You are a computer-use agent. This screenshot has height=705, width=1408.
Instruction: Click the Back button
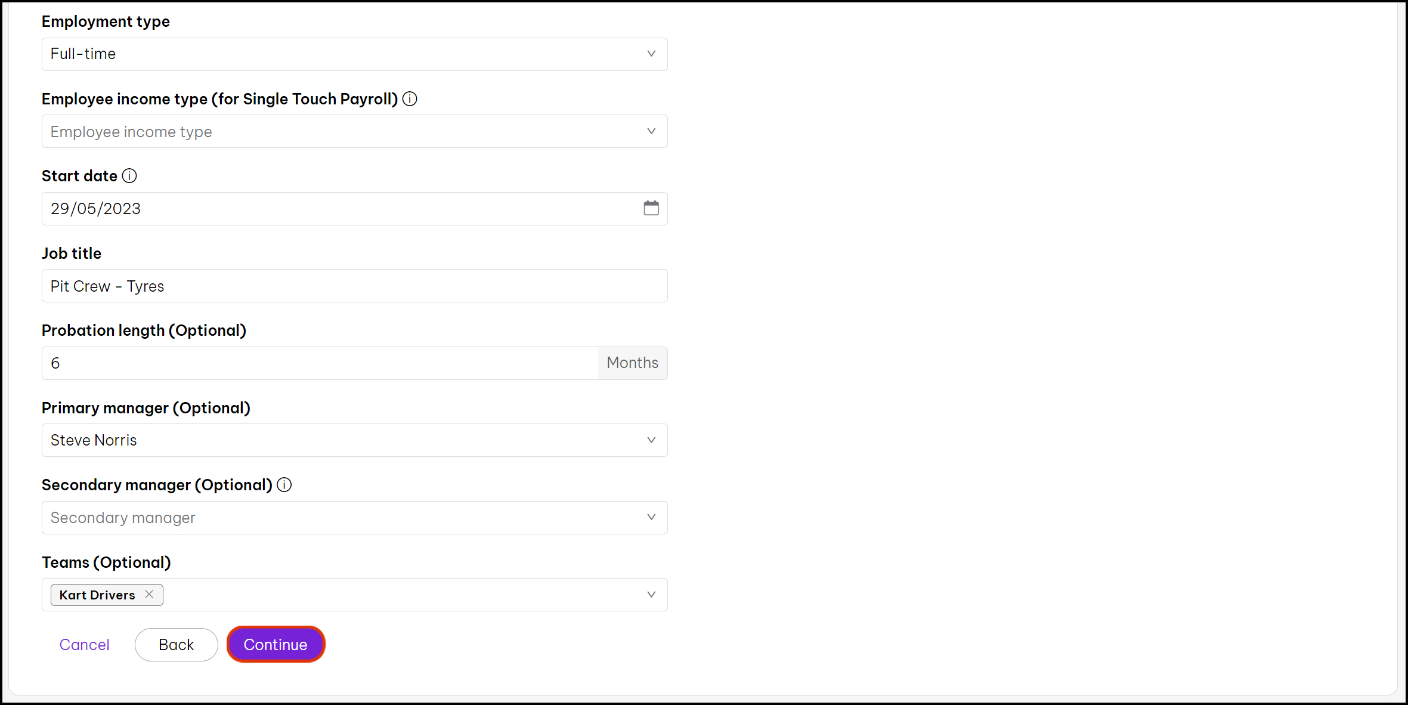tap(176, 644)
